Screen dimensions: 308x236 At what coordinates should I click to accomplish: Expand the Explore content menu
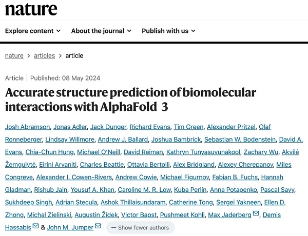point(32,31)
